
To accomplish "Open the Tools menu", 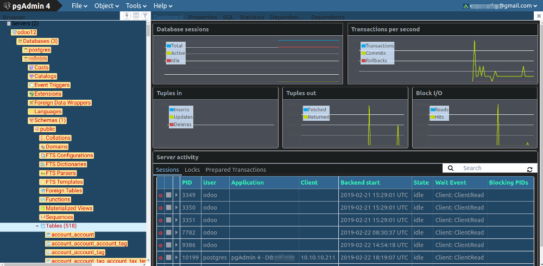I will (x=136, y=6).
